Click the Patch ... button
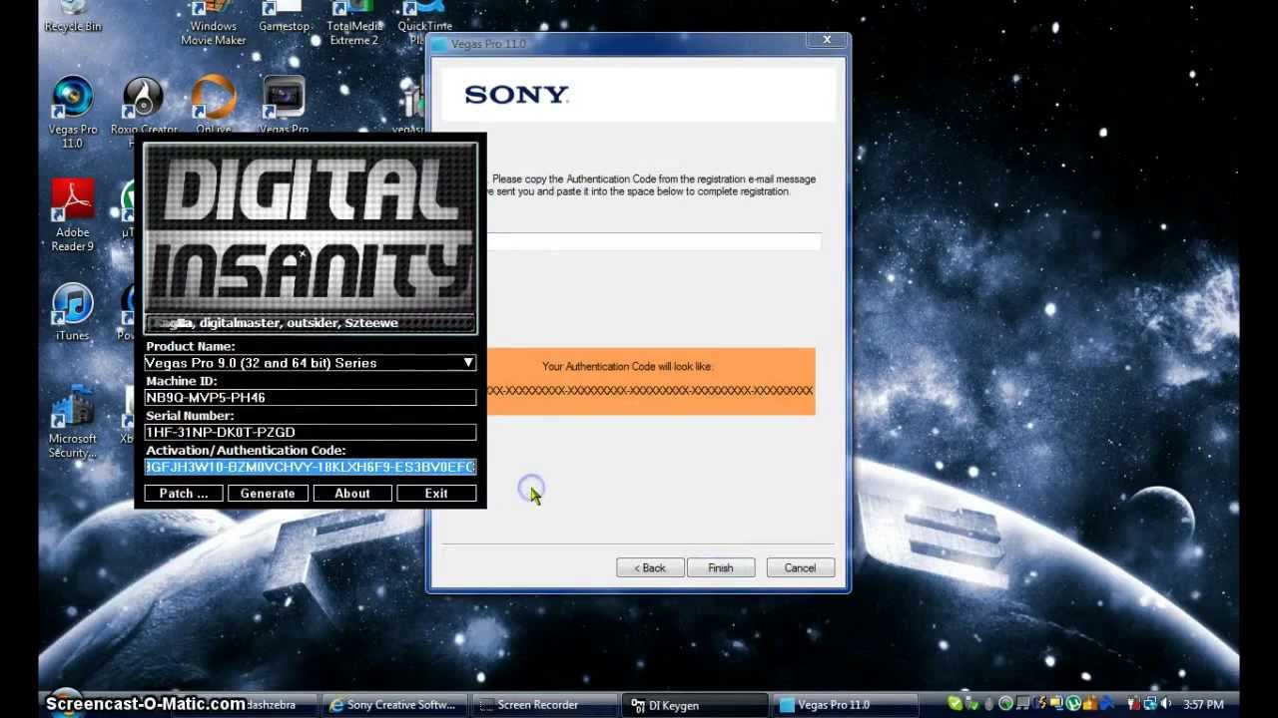 tap(184, 494)
